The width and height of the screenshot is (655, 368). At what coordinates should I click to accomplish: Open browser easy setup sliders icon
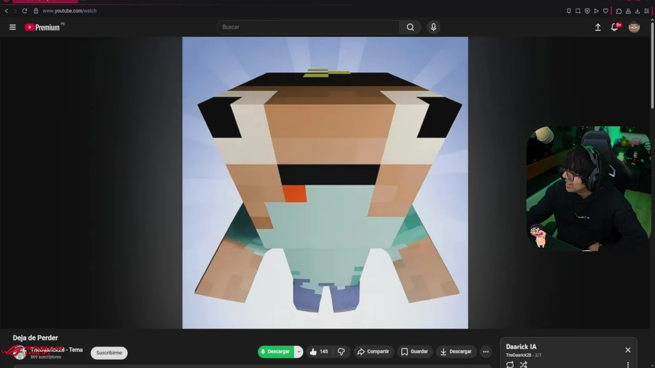[x=646, y=11]
